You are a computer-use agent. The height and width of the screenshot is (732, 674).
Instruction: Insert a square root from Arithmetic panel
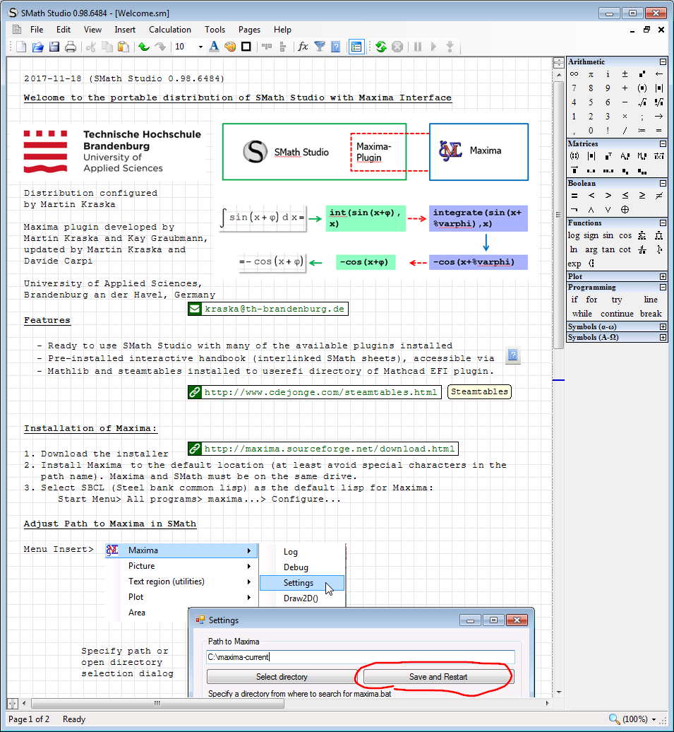click(642, 102)
